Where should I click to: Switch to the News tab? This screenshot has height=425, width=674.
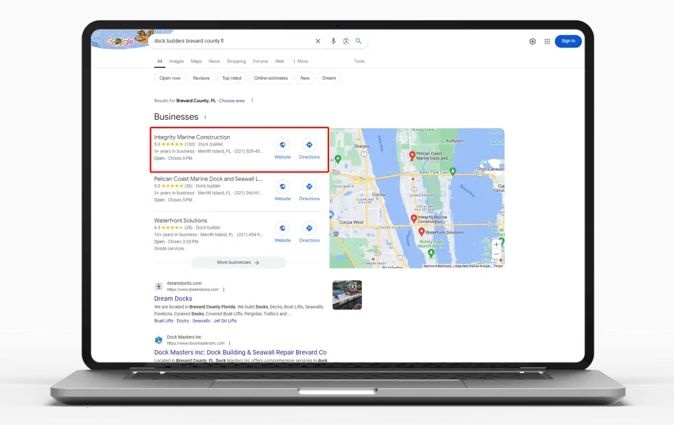214,61
